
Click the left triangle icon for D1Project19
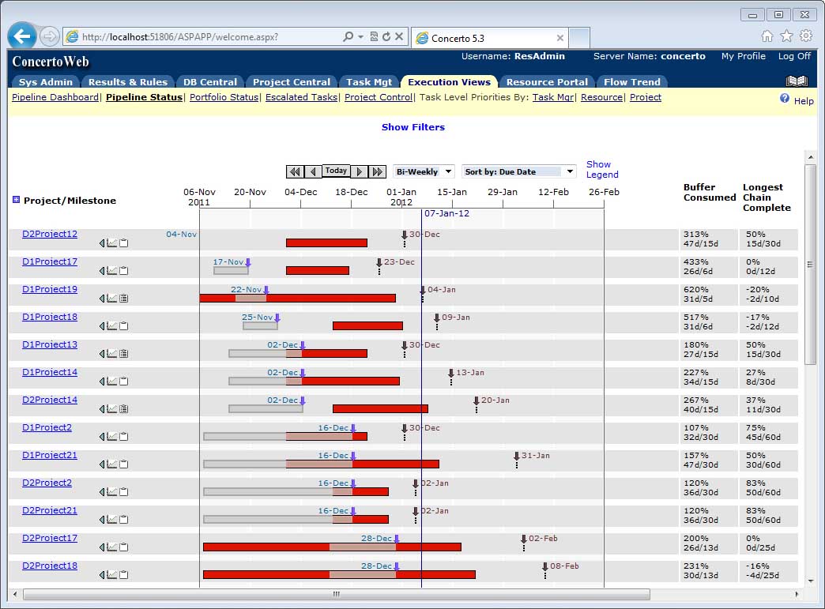click(102, 299)
